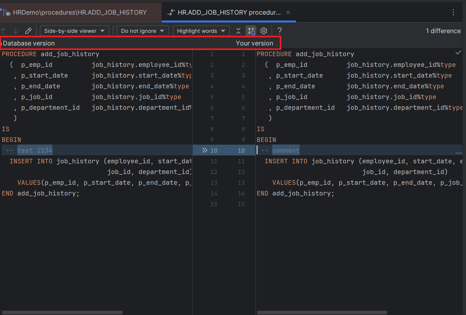Viewport: 466px width, 315px height.
Task: Click the green checkmark above Your version pane
Action: 459,52
